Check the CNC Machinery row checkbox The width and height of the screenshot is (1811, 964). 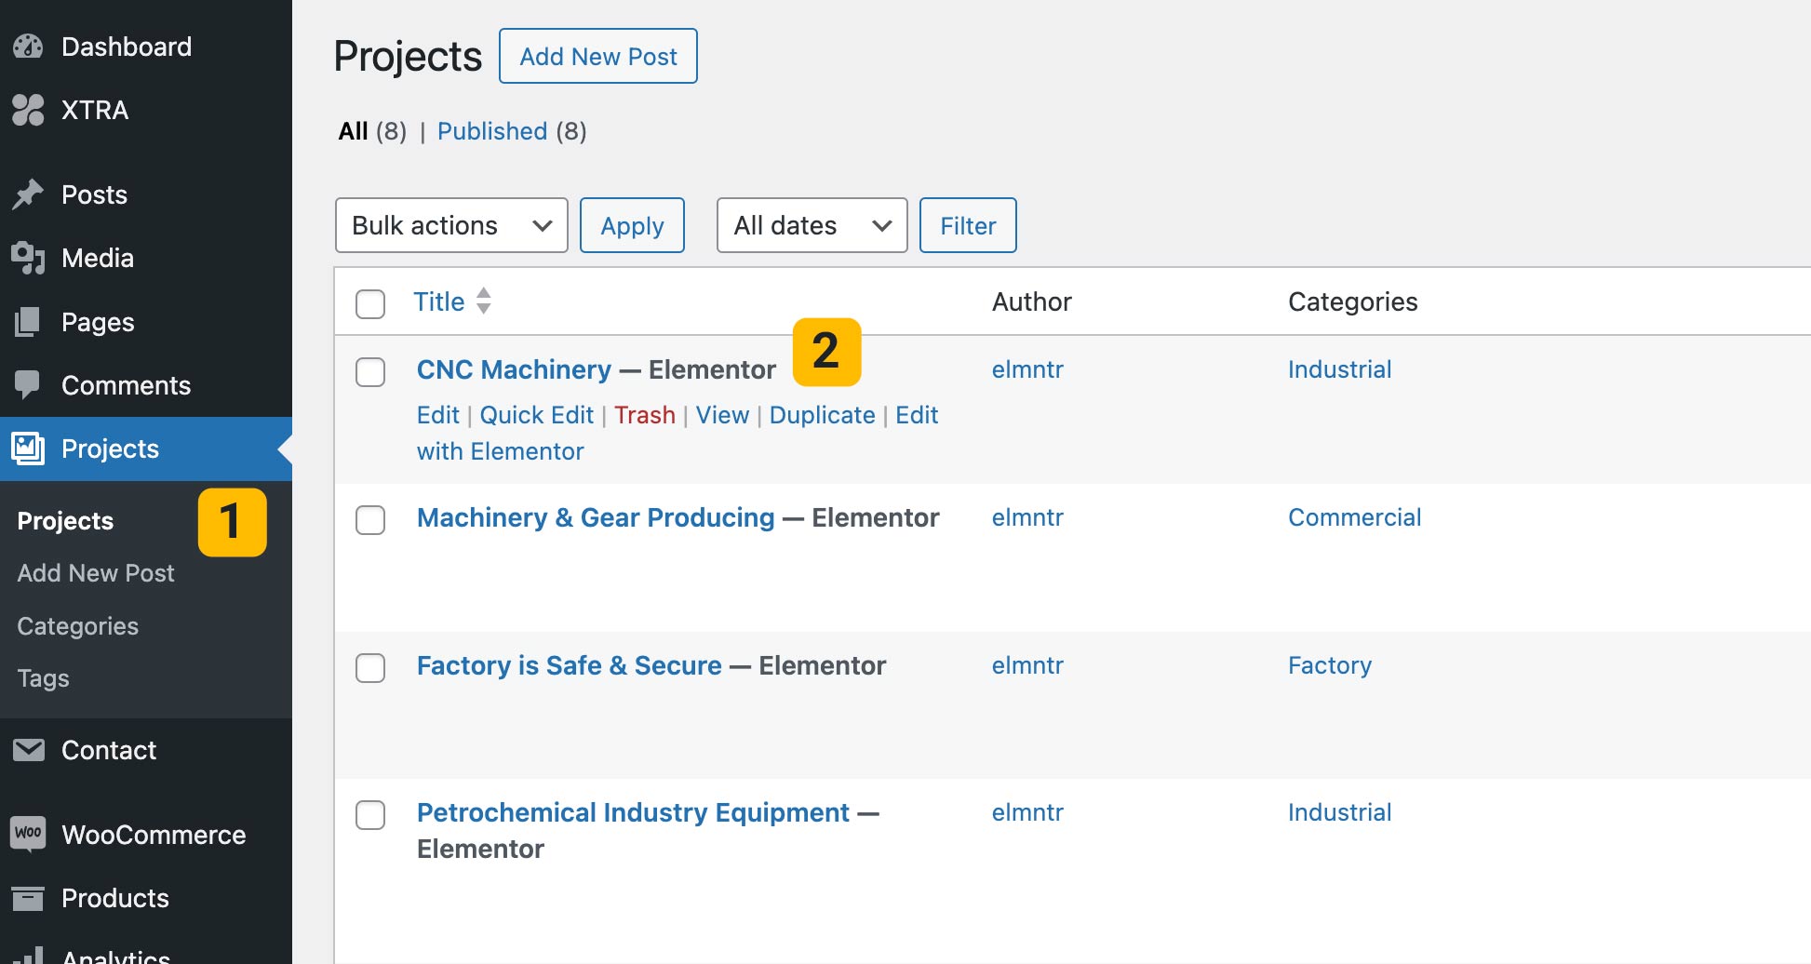[x=370, y=371]
